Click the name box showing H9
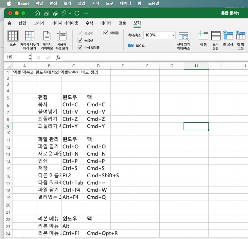Viewport: 248px width, 239px height. [x=17, y=57]
